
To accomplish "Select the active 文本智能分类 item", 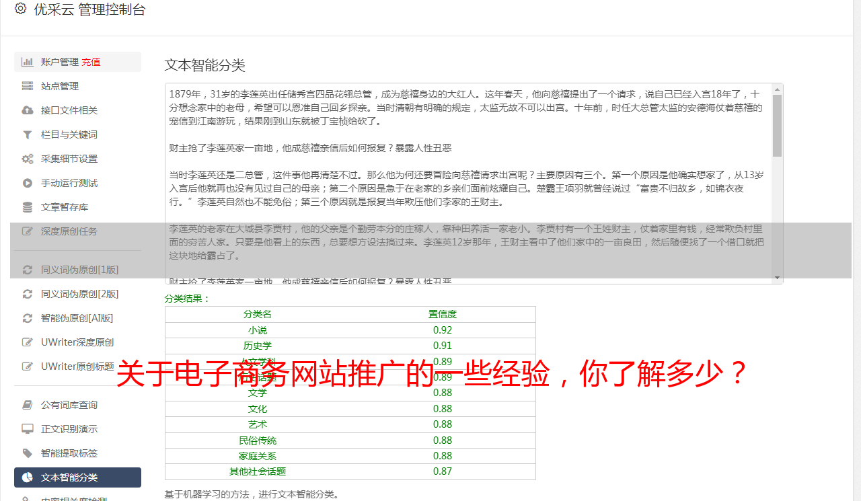I will (x=77, y=477).
